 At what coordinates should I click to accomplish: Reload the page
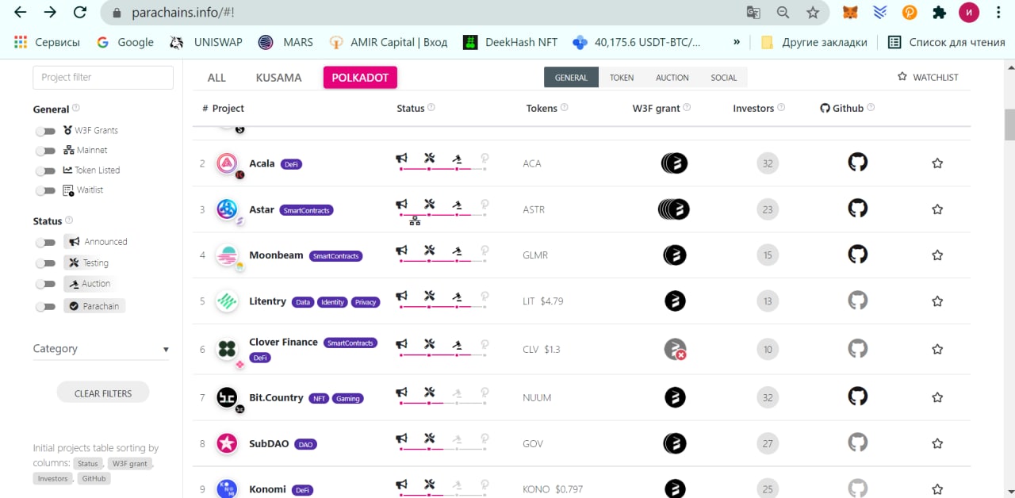79,13
